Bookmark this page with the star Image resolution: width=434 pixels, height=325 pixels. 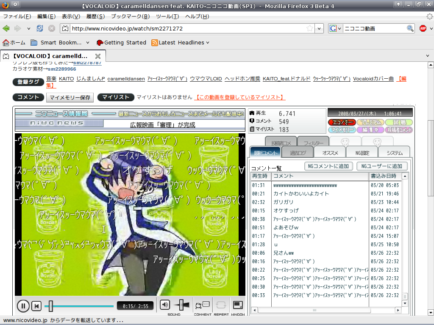pos(310,28)
